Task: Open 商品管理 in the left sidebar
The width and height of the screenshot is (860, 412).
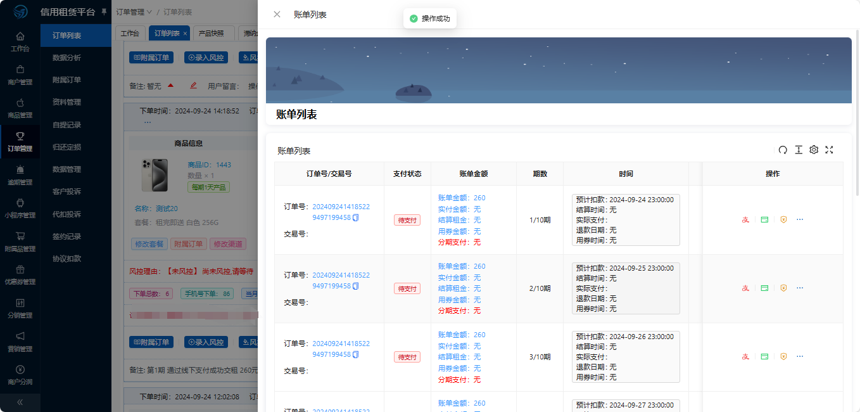Action: click(x=20, y=108)
